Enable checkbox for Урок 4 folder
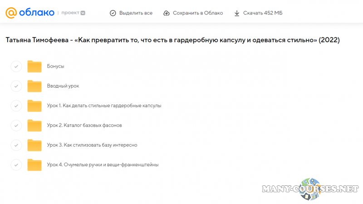 click(x=16, y=164)
